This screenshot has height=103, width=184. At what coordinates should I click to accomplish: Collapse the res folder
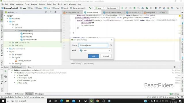click(x=7, y=51)
